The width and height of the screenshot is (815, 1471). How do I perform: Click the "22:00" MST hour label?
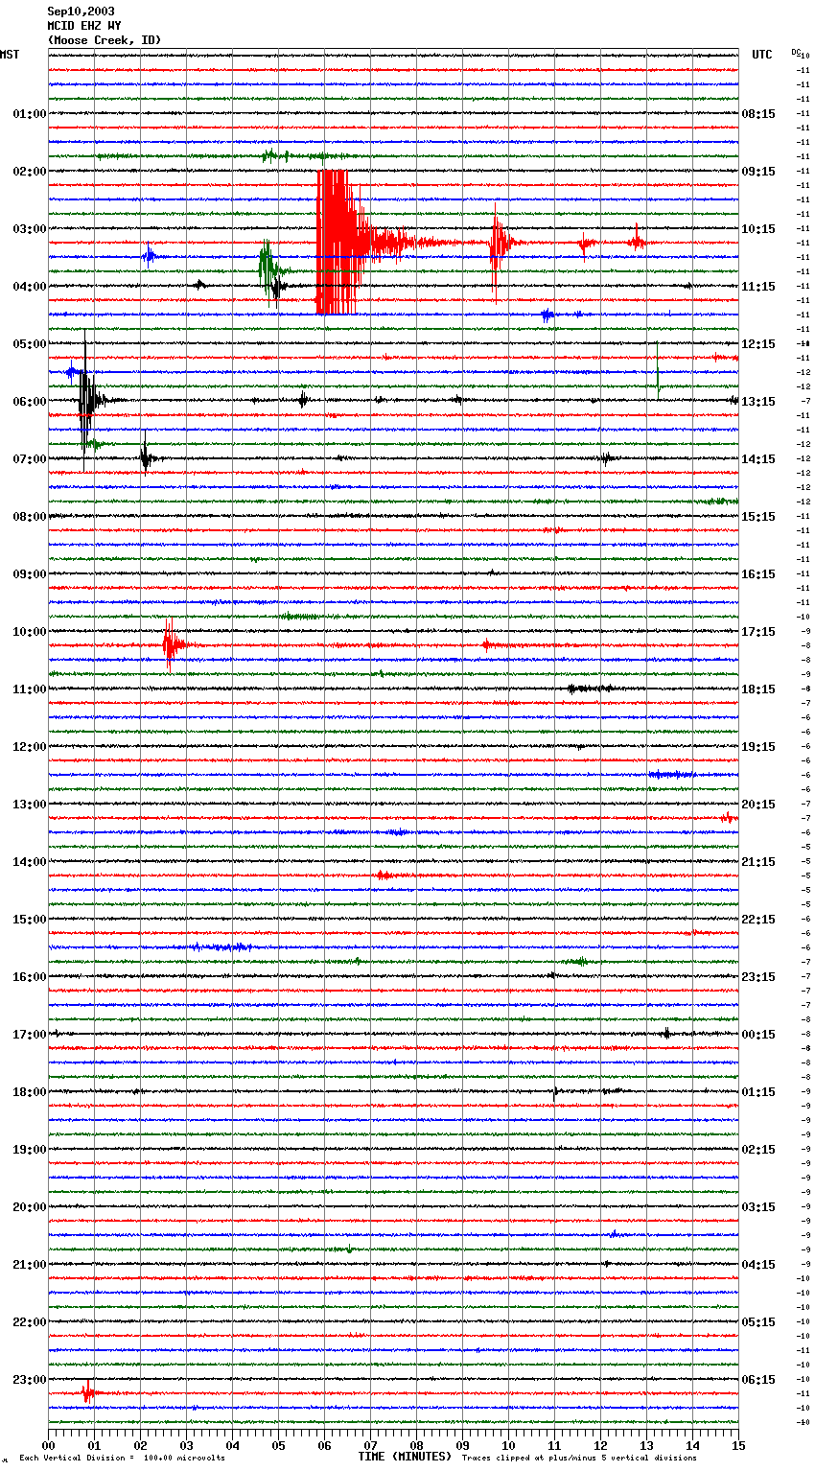(x=30, y=1322)
